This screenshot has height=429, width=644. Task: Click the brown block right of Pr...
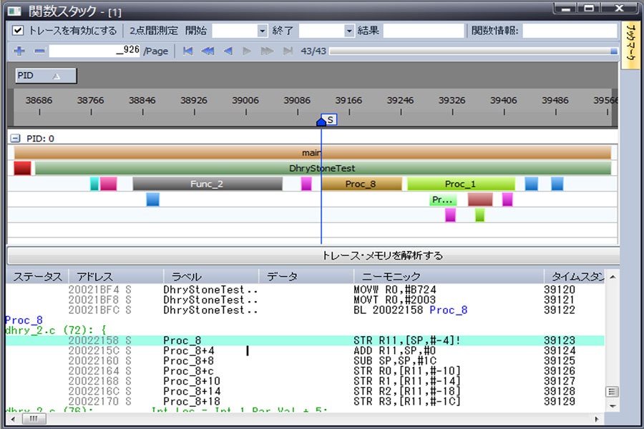coord(480,199)
